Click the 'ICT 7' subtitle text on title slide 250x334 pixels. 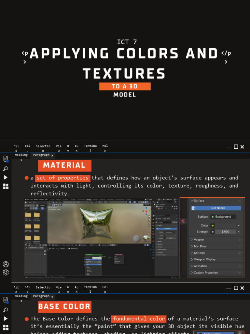(x=127, y=42)
